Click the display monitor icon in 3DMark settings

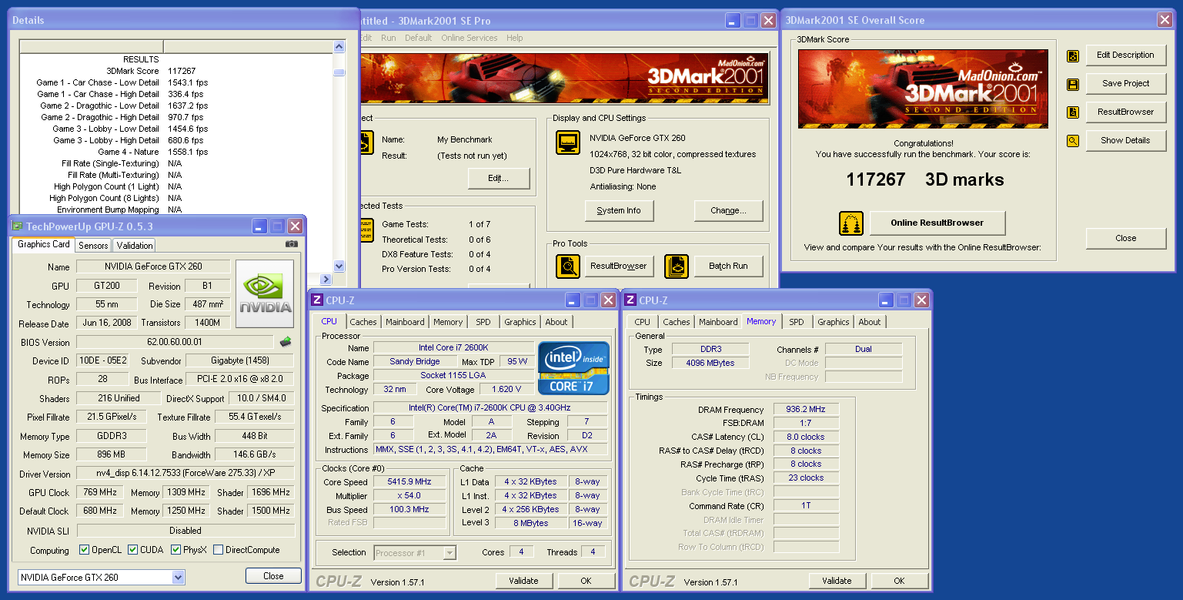pos(568,143)
